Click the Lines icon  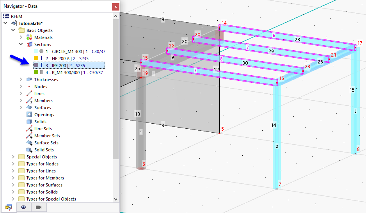(29, 93)
